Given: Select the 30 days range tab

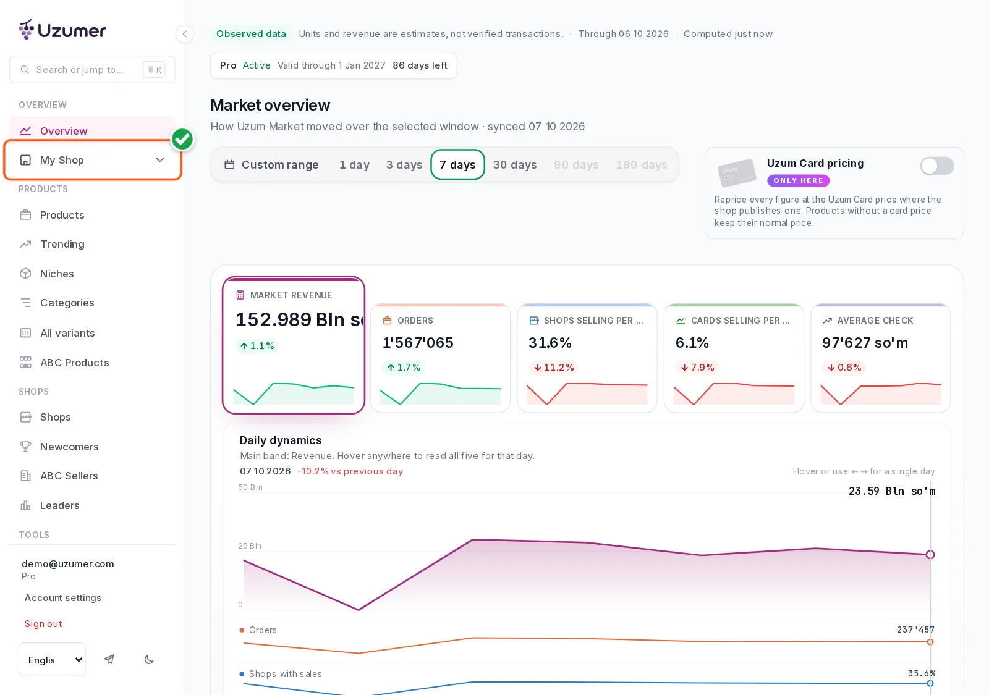Looking at the screenshot, I should pyautogui.click(x=515, y=165).
